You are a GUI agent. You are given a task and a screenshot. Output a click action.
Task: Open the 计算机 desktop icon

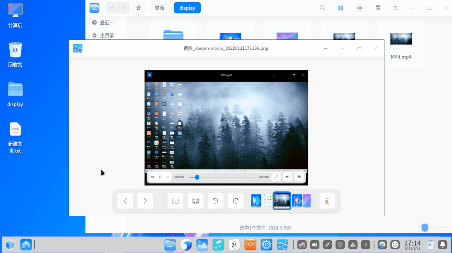15,15
